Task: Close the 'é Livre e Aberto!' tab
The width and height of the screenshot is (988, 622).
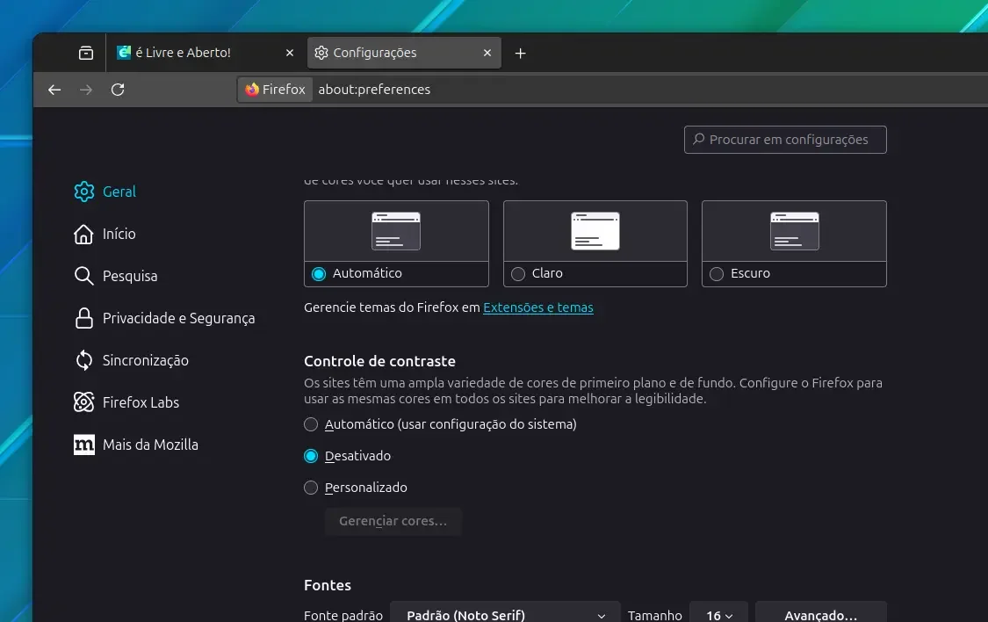Action: click(x=290, y=53)
